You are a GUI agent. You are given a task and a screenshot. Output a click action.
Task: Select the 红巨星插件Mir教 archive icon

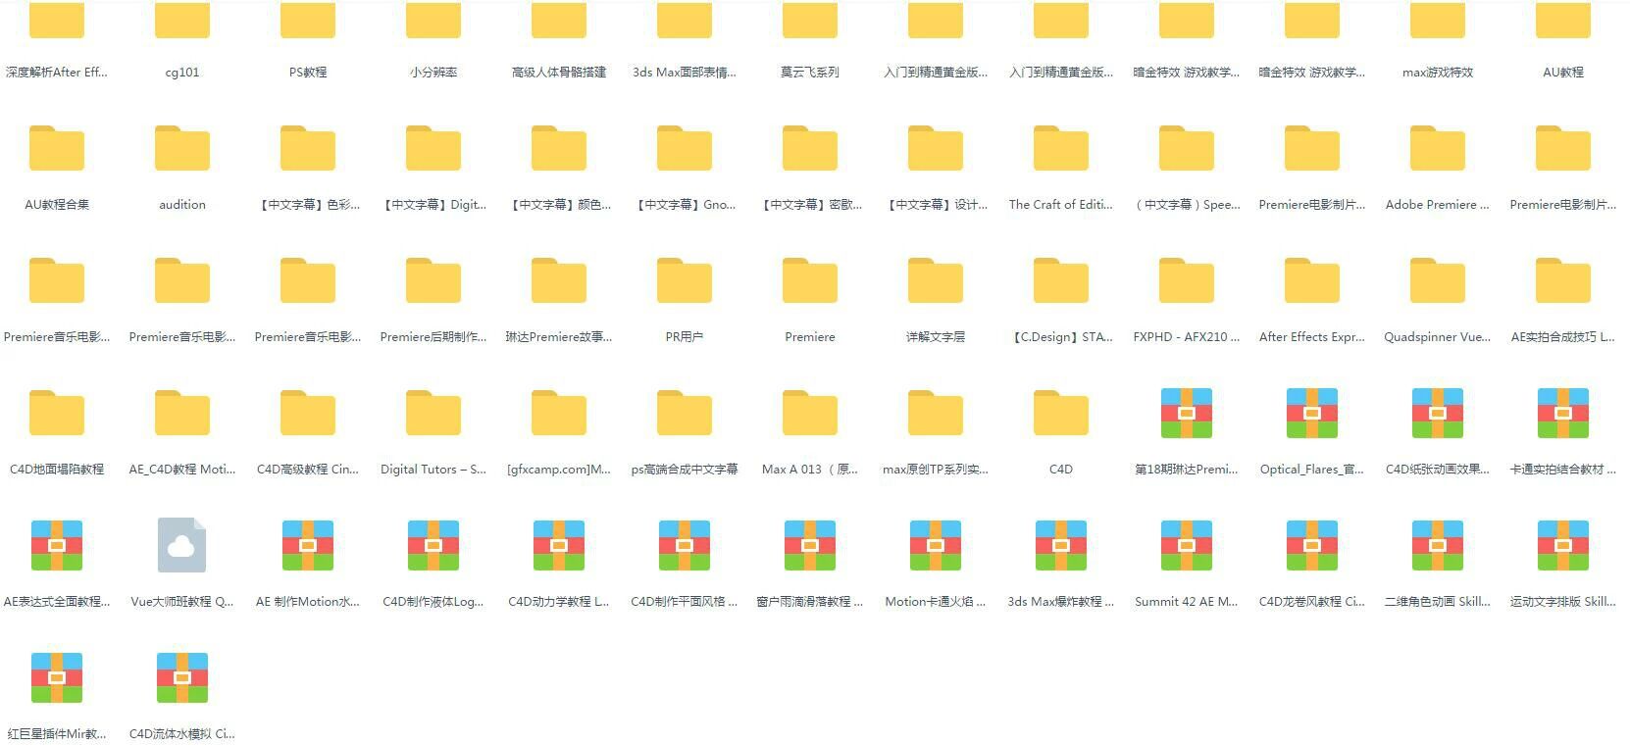pos(57,677)
